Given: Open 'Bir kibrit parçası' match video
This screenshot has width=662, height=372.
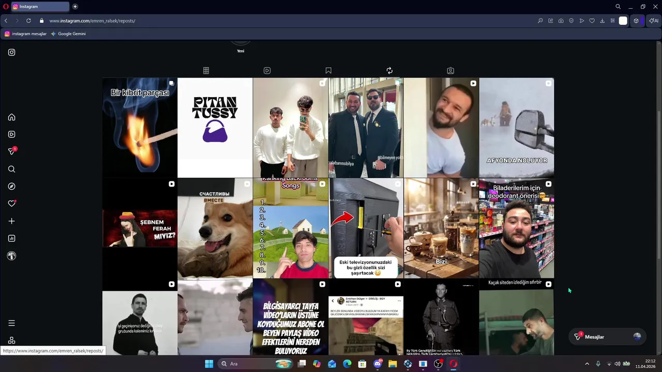Looking at the screenshot, I should 140,128.
